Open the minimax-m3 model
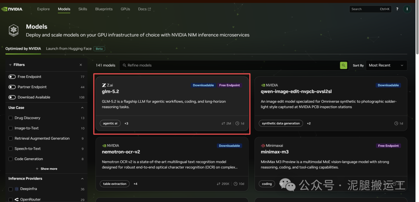This screenshot has width=419, height=202. coord(275,152)
